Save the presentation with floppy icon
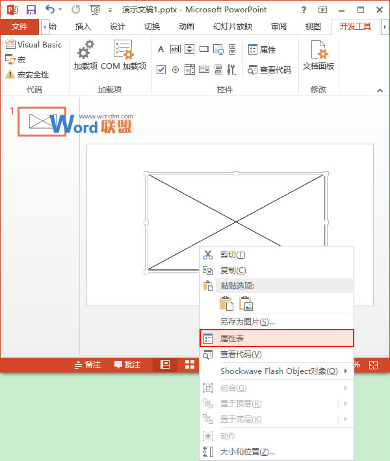The height and width of the screenshot is (461, 390). point(31,10)
